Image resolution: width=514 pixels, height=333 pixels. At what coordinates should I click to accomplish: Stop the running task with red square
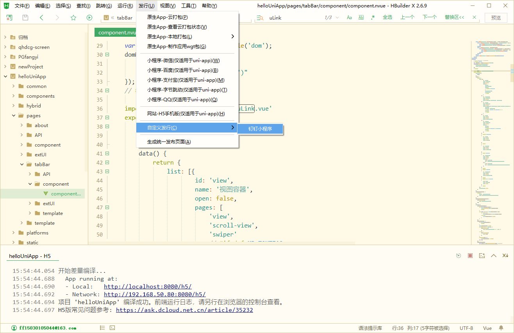point(470,256)
